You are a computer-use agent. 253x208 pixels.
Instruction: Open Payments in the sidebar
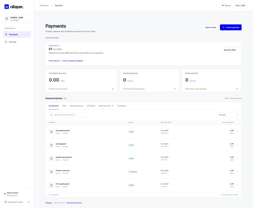[x=17, y=34]
